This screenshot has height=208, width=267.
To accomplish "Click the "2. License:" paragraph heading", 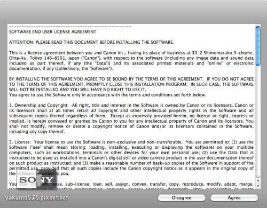I will point(20,142).
